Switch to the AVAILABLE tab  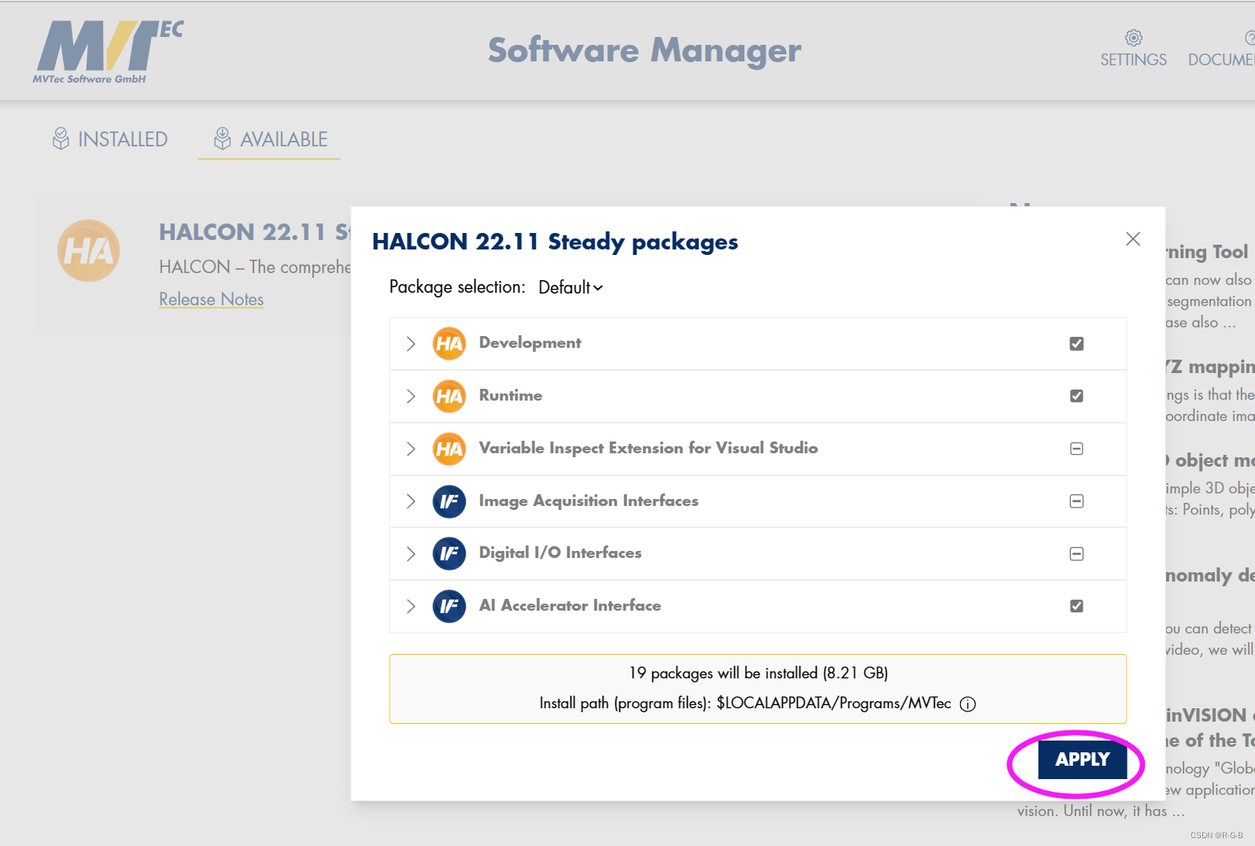(270, 139)
